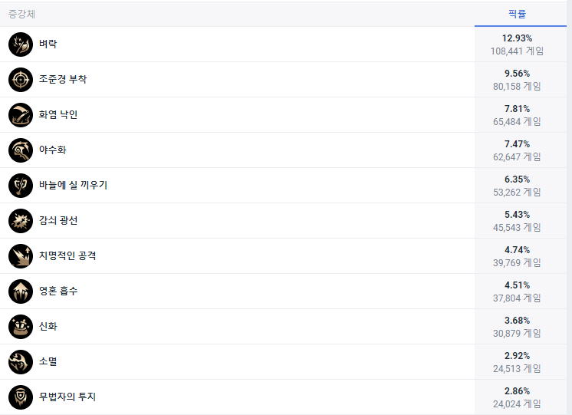Select the 37,804 게임 count
572x415 pixels.
tap(517, 298)
